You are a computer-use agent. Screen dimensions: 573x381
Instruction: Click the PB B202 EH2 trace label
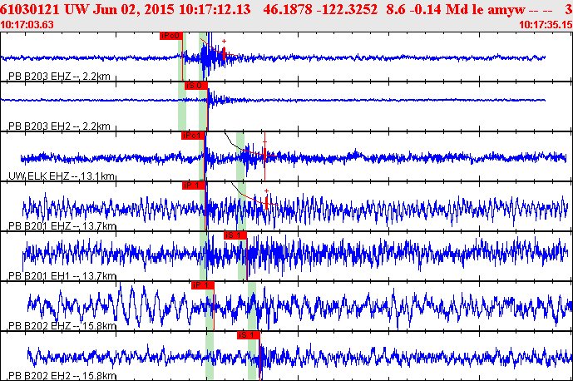point(61,376)
